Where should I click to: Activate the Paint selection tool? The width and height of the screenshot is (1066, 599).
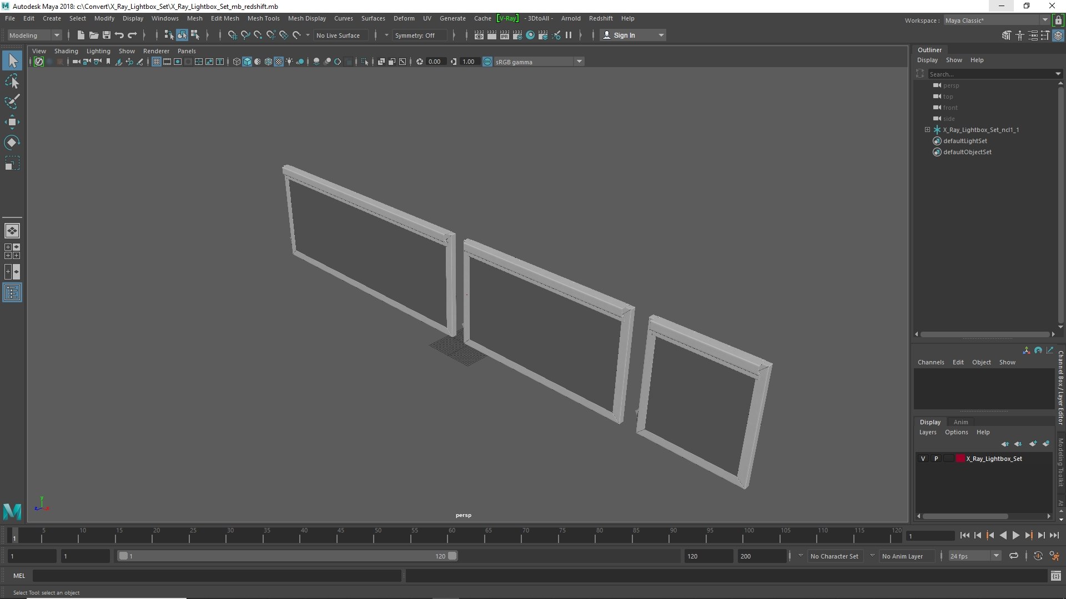click(12, 101)
